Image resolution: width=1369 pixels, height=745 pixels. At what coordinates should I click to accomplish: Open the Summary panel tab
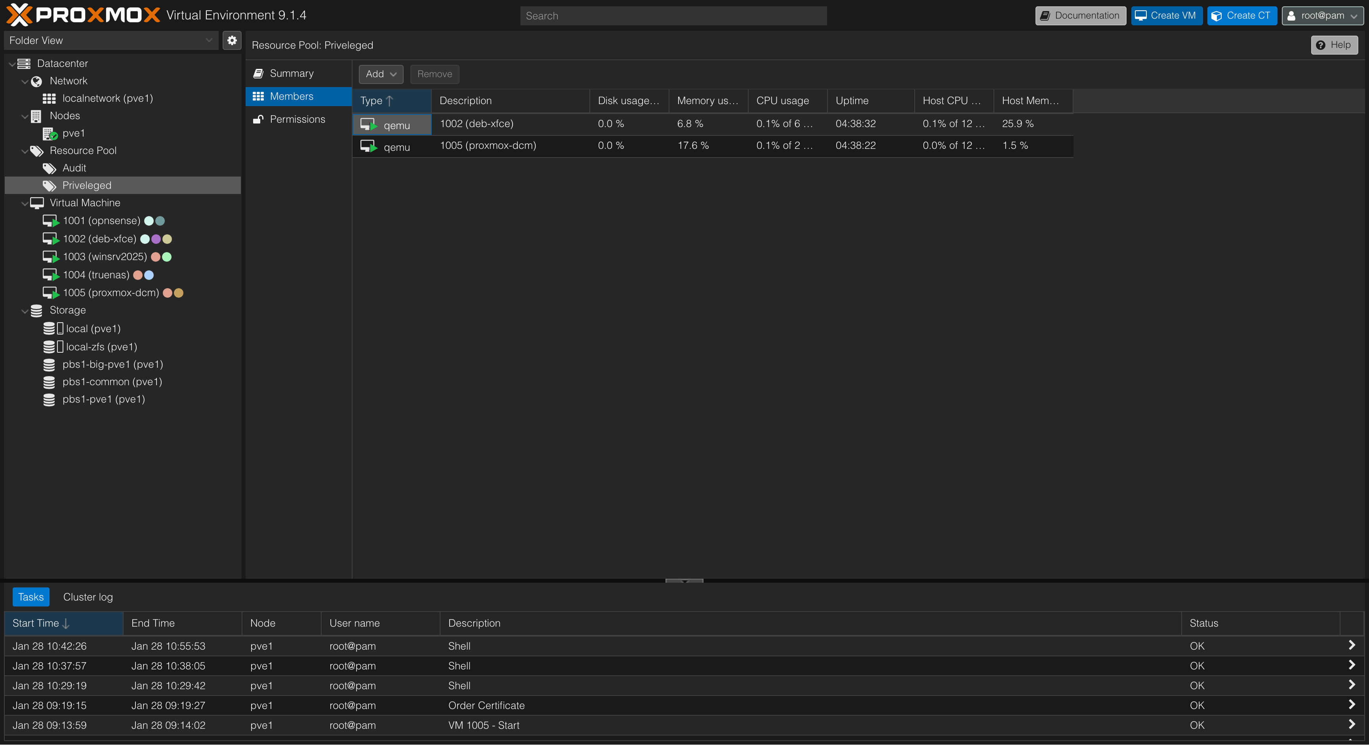[291, 73]
